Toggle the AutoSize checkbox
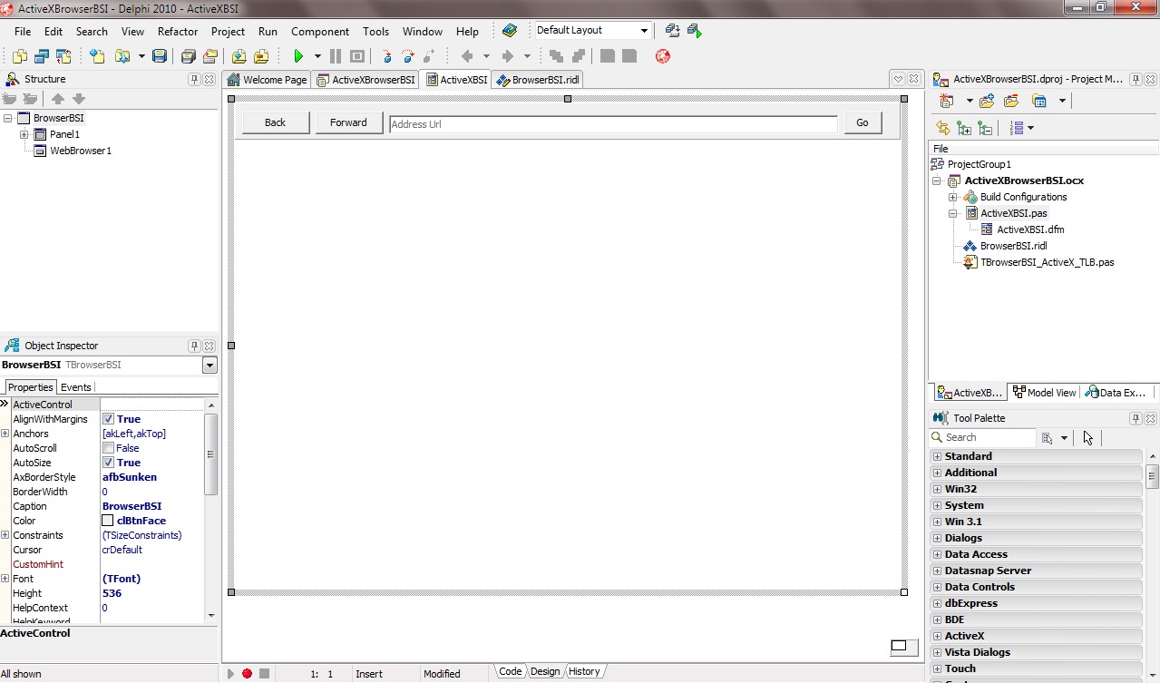This screenshot has height=683, width=1160. (108, 463)
